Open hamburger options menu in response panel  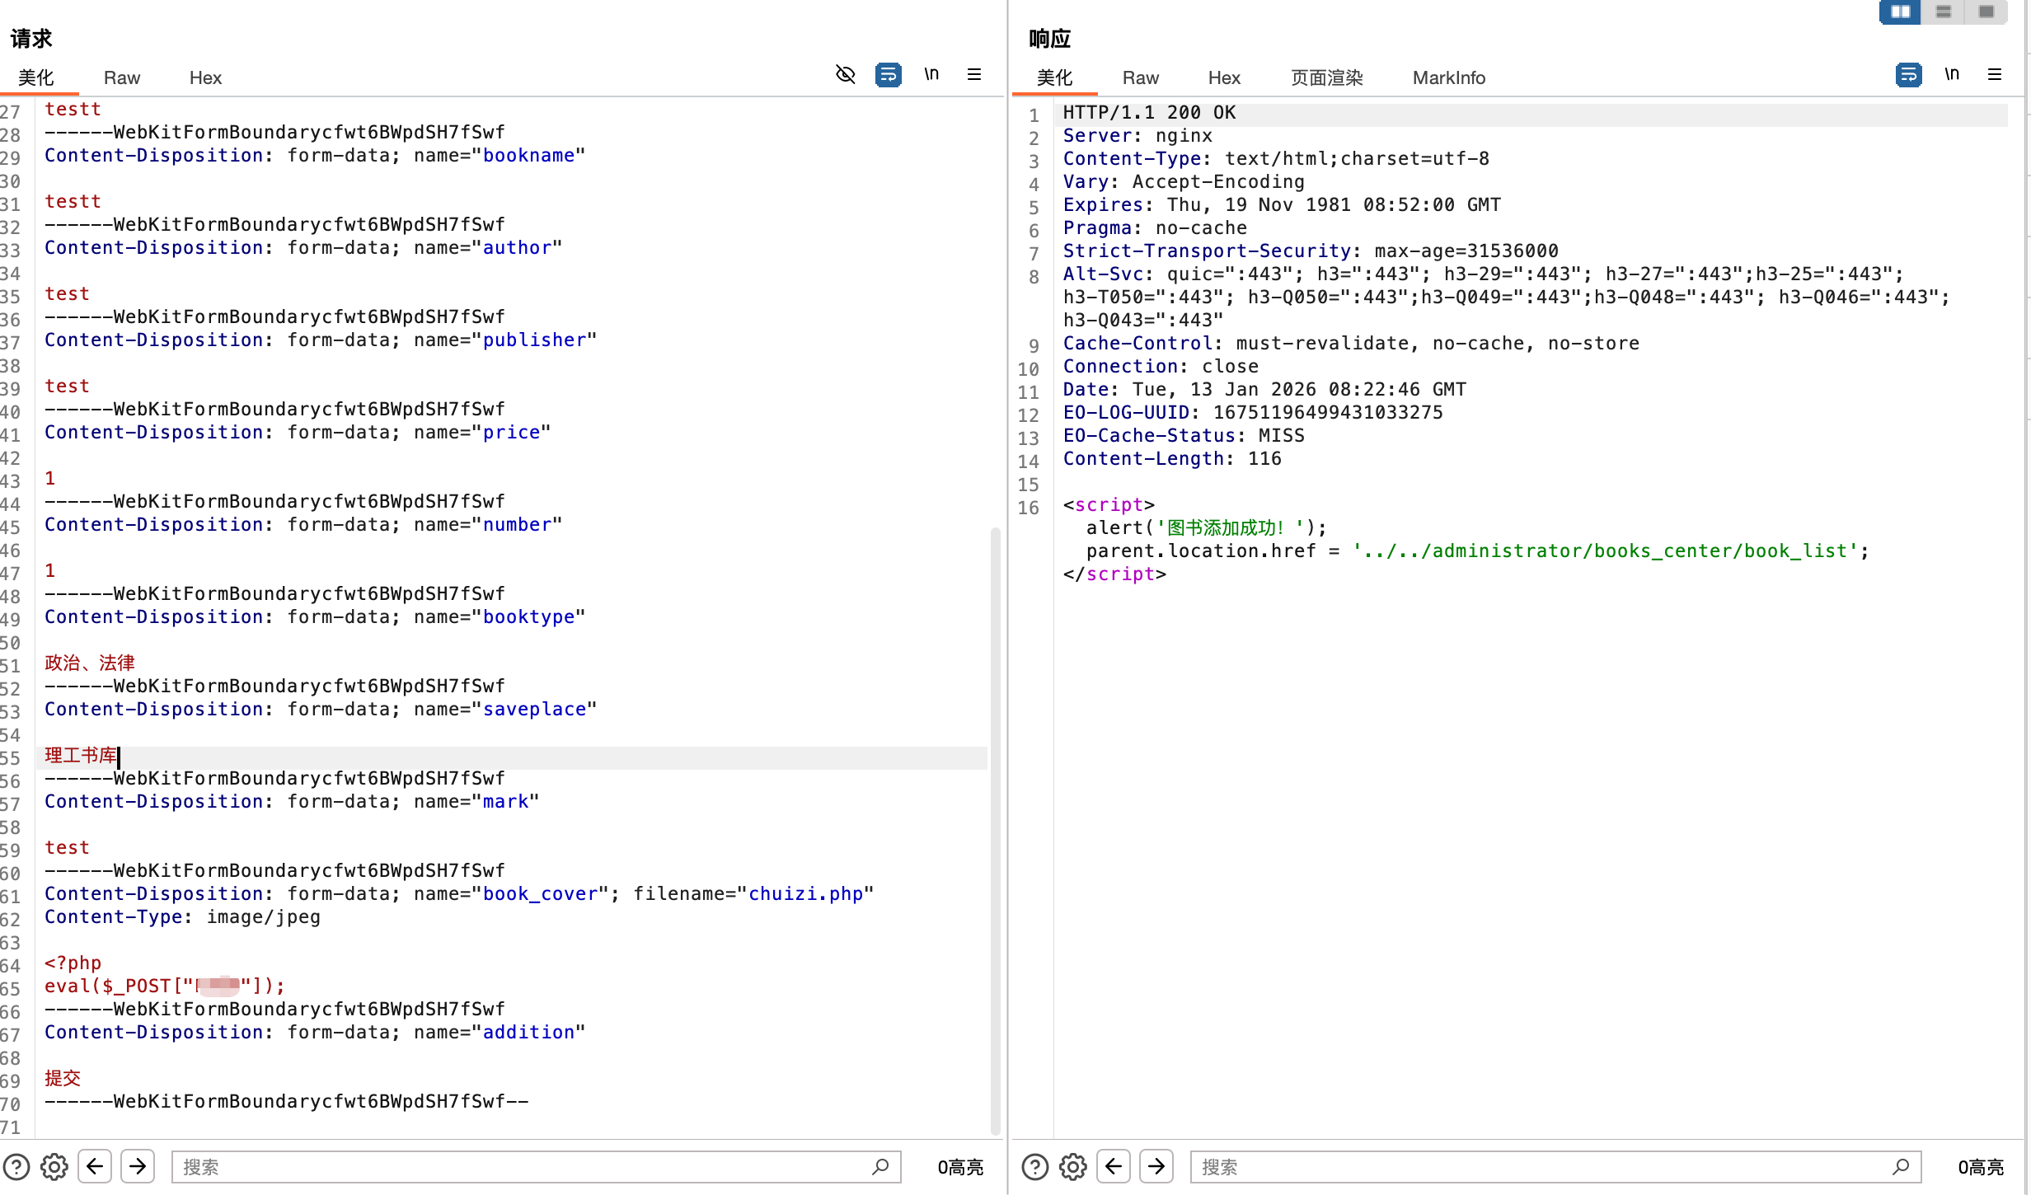(1995, 74)
